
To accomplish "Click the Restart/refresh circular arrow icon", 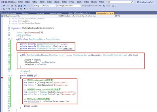I will tap(104, 6).
